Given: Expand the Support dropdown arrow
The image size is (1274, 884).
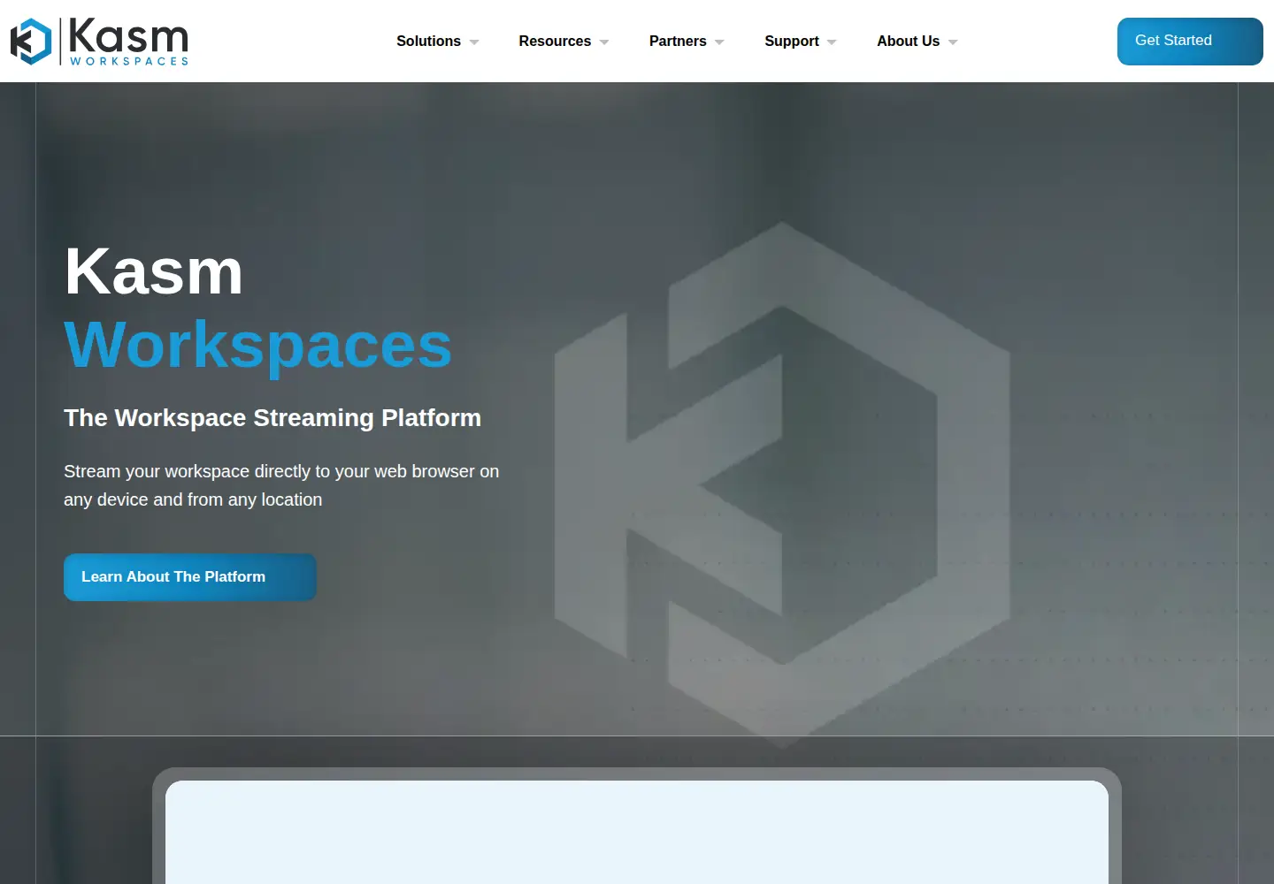Looking at the screenshot, I should pyautogui.click(x=832, y=42).
